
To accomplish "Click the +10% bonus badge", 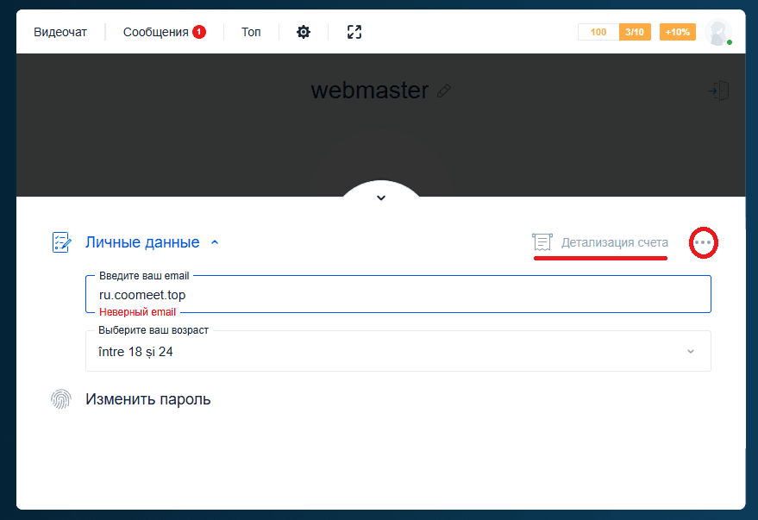I will (x=677, y=32).
